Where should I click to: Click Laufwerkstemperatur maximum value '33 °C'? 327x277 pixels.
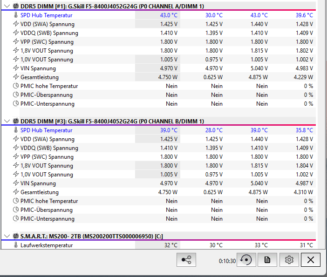coord(261,245)
